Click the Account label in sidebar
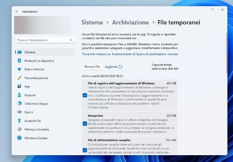233x162 pixels. [x=30, y=95]
